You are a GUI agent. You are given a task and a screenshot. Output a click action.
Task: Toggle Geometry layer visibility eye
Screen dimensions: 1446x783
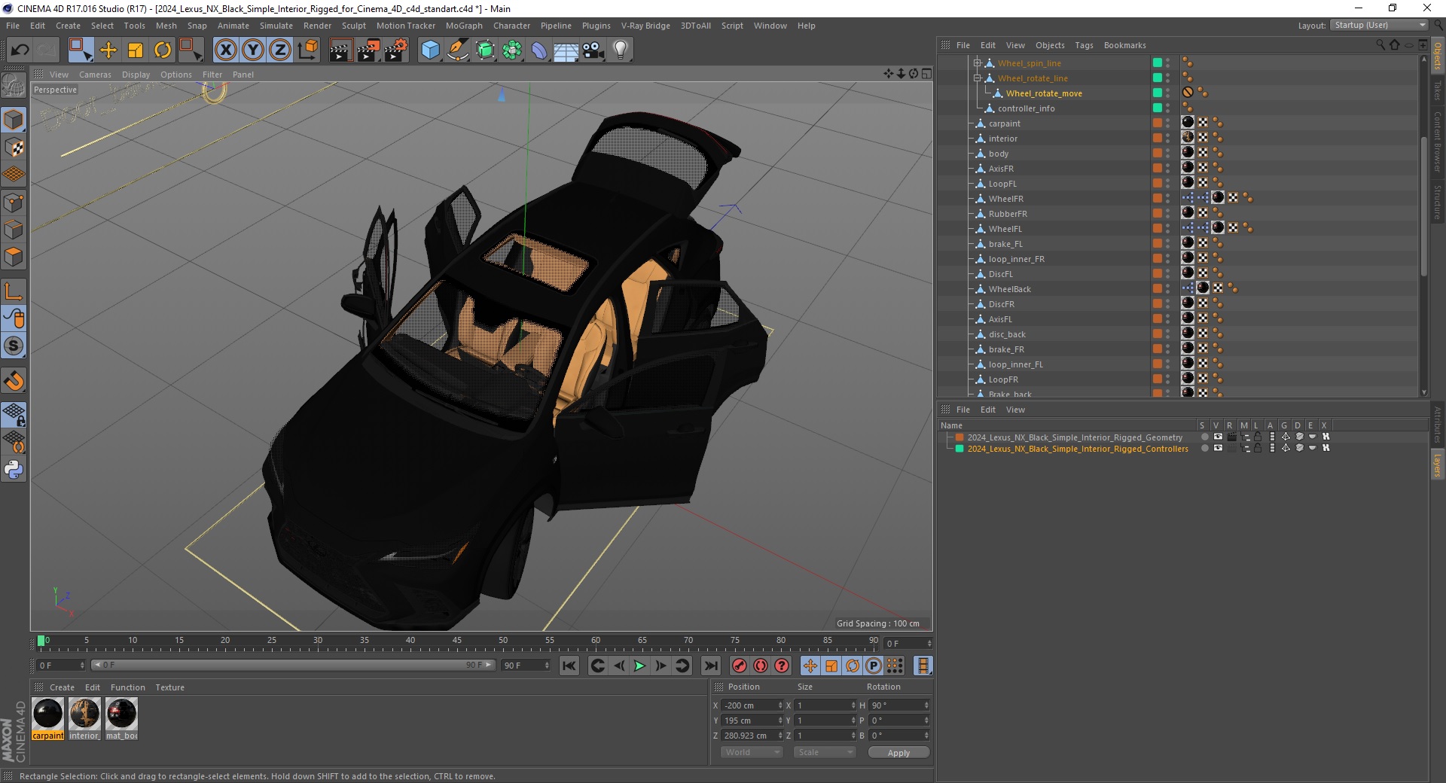(x=1218, y=437)
